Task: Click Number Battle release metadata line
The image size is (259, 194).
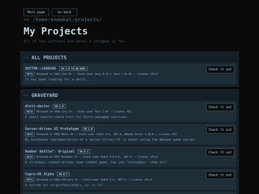Action: tap(97, 157)
